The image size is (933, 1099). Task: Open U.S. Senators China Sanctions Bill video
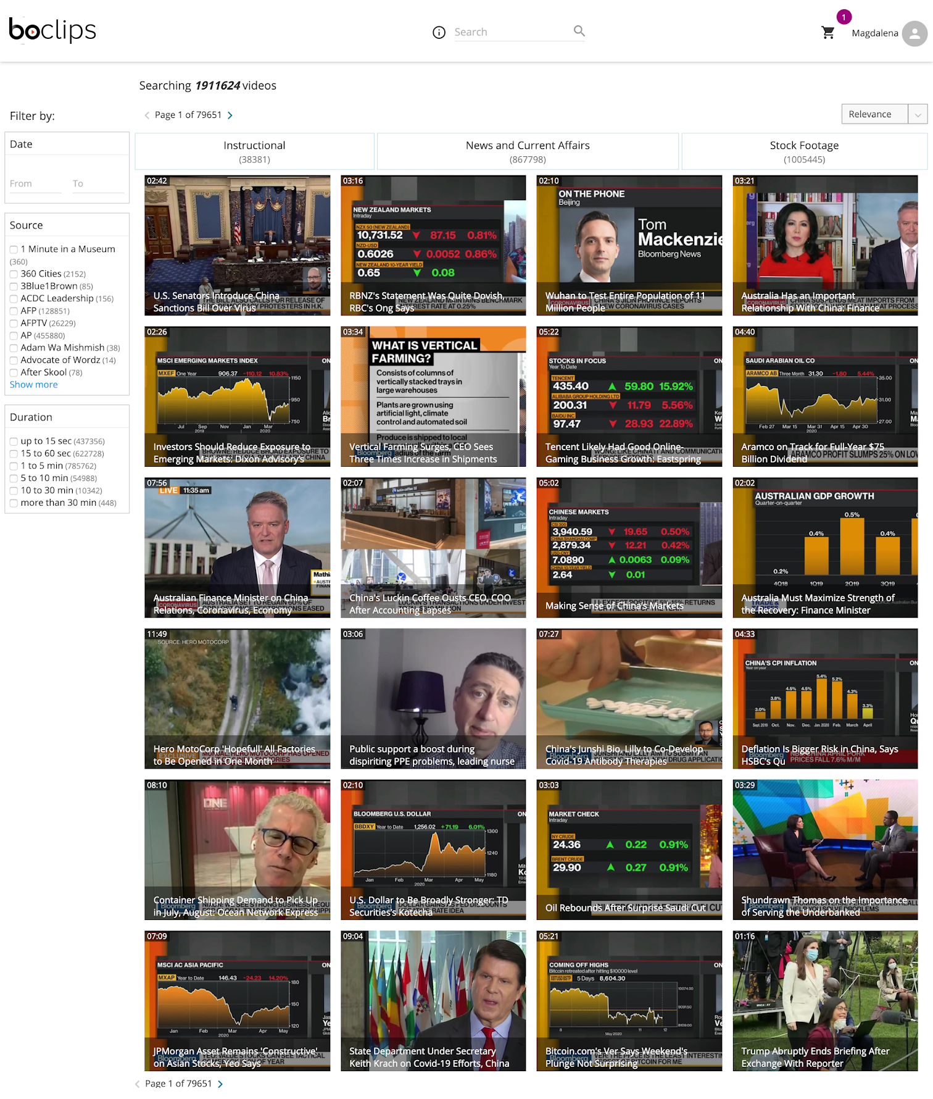(238, 246)
